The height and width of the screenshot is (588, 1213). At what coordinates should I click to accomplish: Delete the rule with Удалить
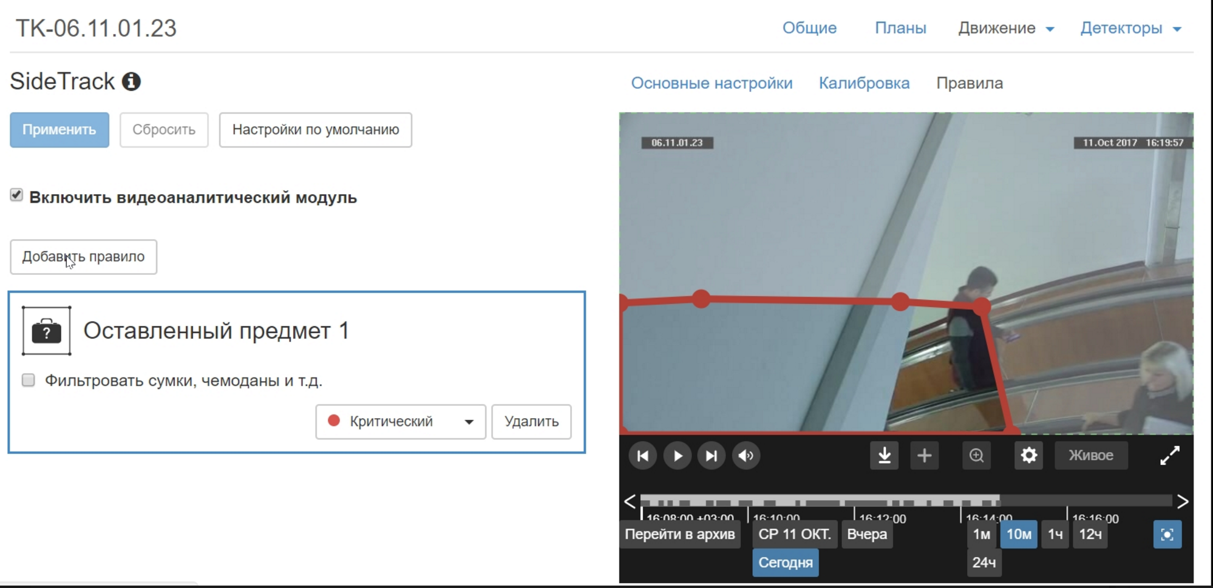coord(531,422)
